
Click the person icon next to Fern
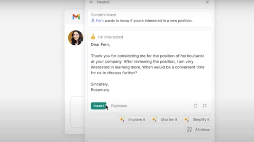[x=93, y=21]
